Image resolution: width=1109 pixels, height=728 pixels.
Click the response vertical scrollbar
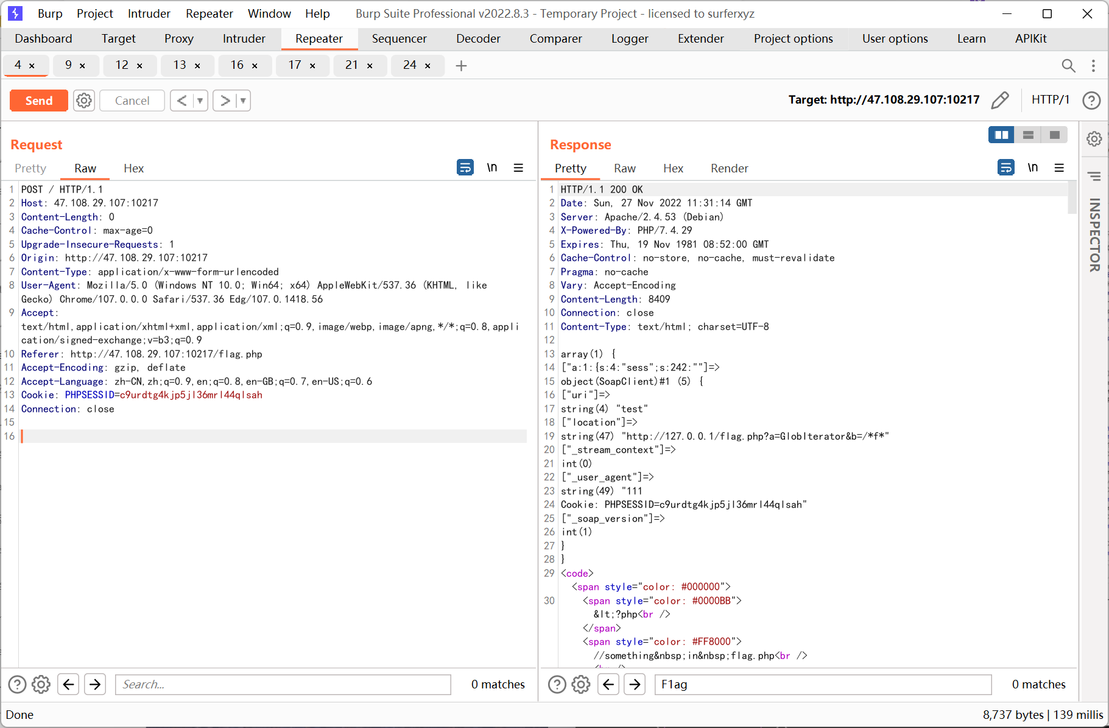[1072, 198]
